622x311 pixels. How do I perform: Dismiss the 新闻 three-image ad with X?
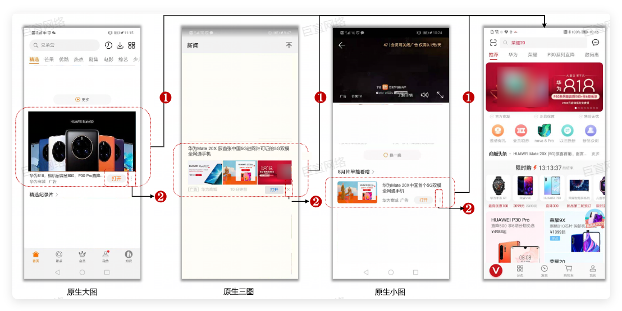point(289,190)
